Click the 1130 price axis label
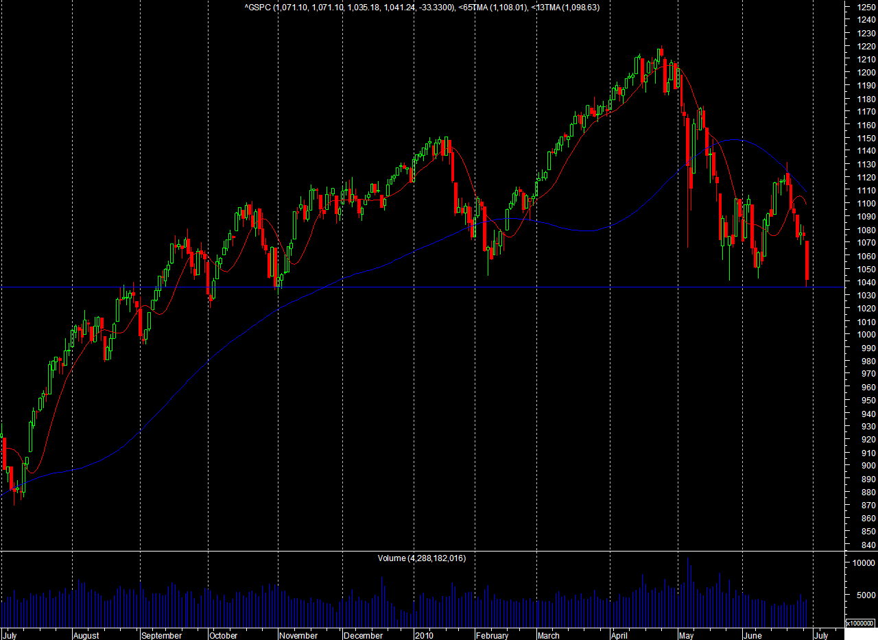 pyautogui.click(x=865, y=164)
